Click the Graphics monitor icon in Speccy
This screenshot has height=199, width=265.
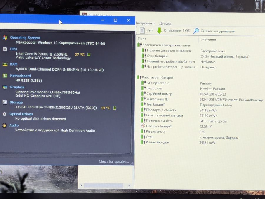pyautogui.click(x=5, y=87)
